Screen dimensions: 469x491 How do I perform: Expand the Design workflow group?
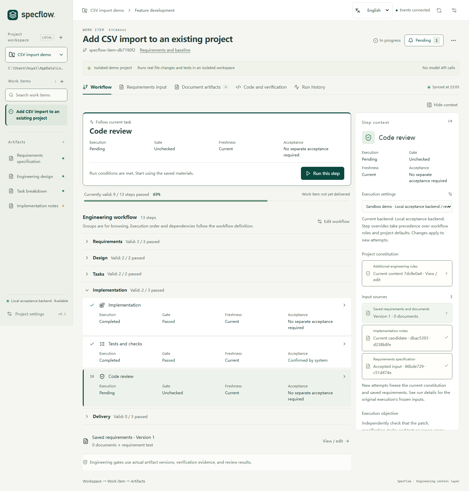[217, 258]
